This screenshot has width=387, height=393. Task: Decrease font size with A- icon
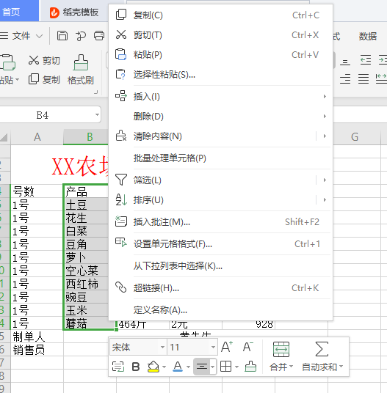248,347
